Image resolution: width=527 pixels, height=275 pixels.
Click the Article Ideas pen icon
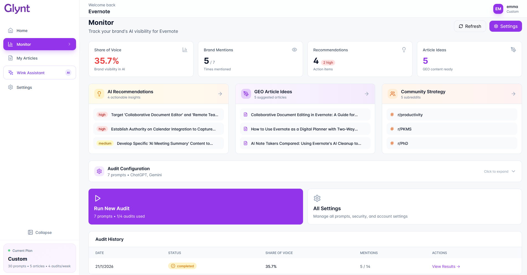[x=513, y=50]
